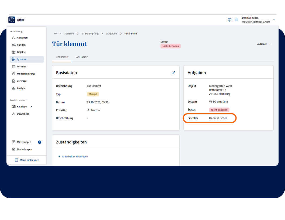
Task: Navigate to V1 EG empfang breadcrumb
Action: pyautogui.click(x=90, y=34)
